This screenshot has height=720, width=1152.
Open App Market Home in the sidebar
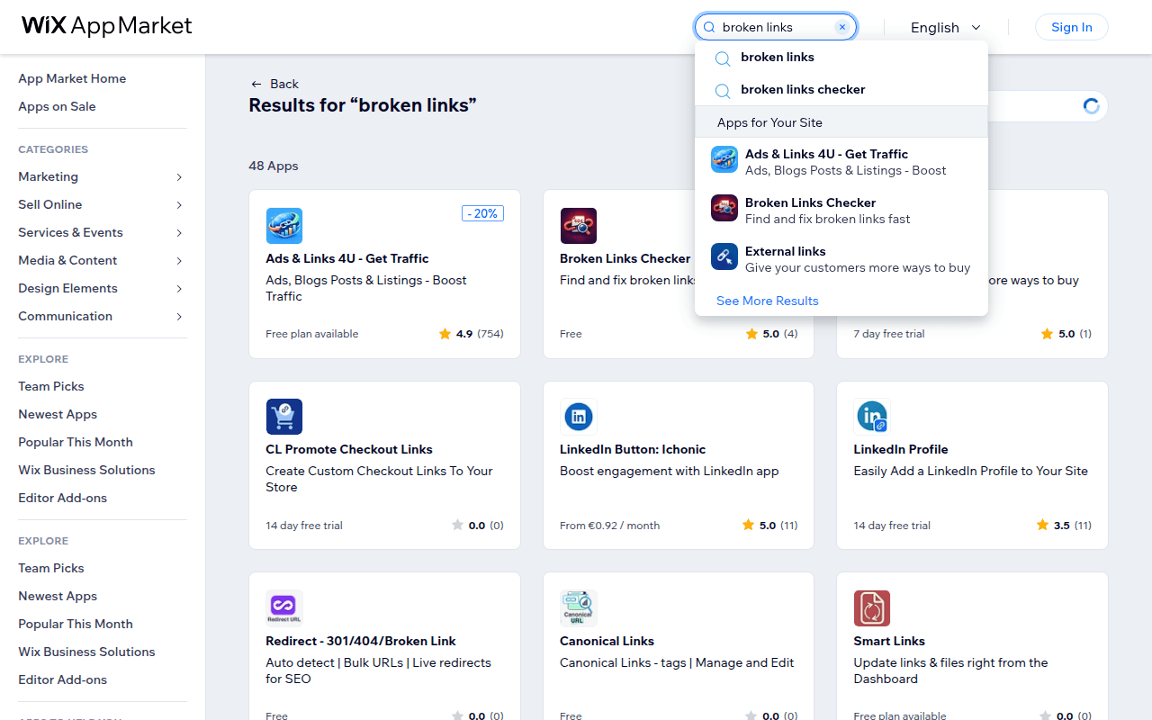click(72, 78)
